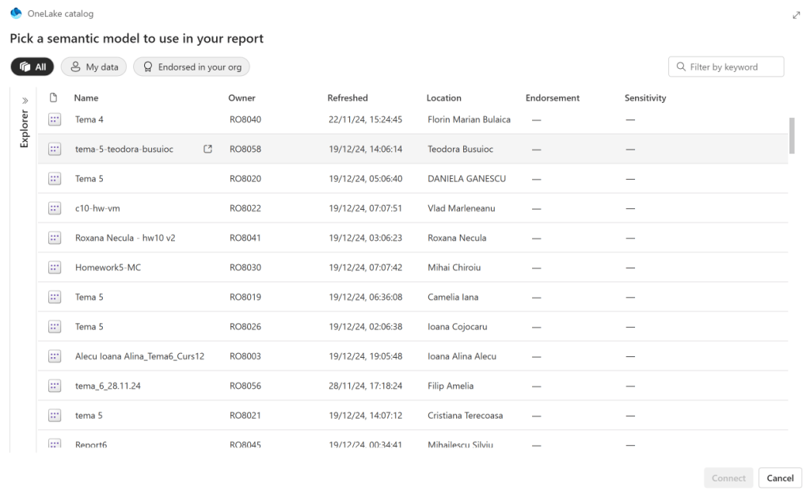Show Endorsed in your org models
Screen dimensions: 810x498
click(191, 67)
